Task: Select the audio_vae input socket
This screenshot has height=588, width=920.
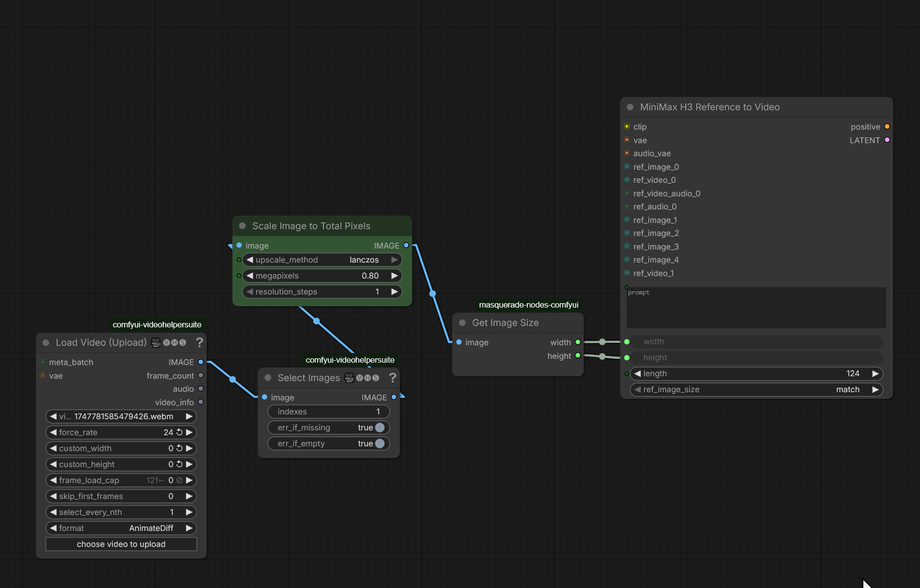Action: tap(627, 153)
